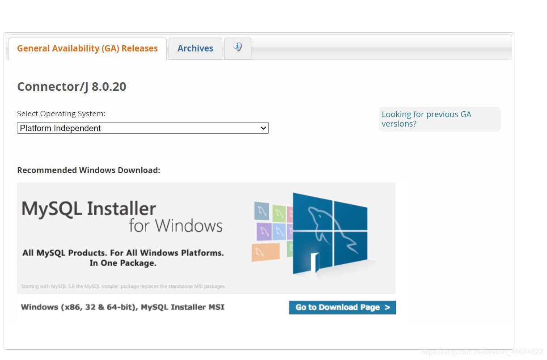Select the Connector/J 8.0.20 heading text
Viewport: 547px width, 360px height.
[72, 86]
